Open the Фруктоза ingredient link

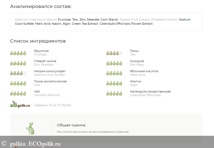(x=41, y=51)
